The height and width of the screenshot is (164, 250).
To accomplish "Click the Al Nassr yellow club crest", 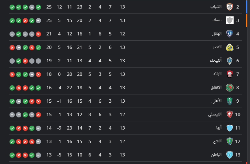I will (230, 47).
